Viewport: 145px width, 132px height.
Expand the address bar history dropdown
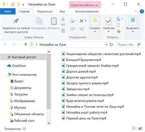tap(106, 45)
